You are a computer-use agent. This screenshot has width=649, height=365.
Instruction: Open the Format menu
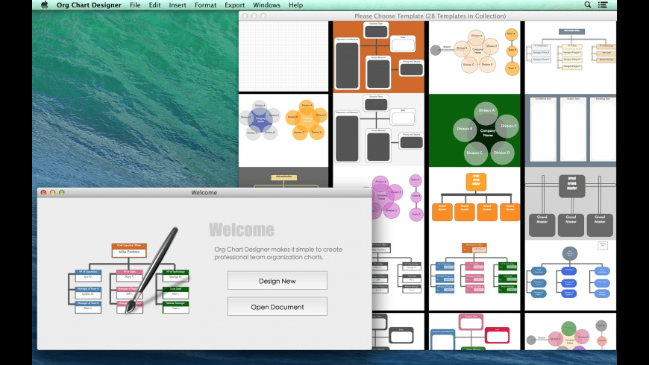coord(206,5)
